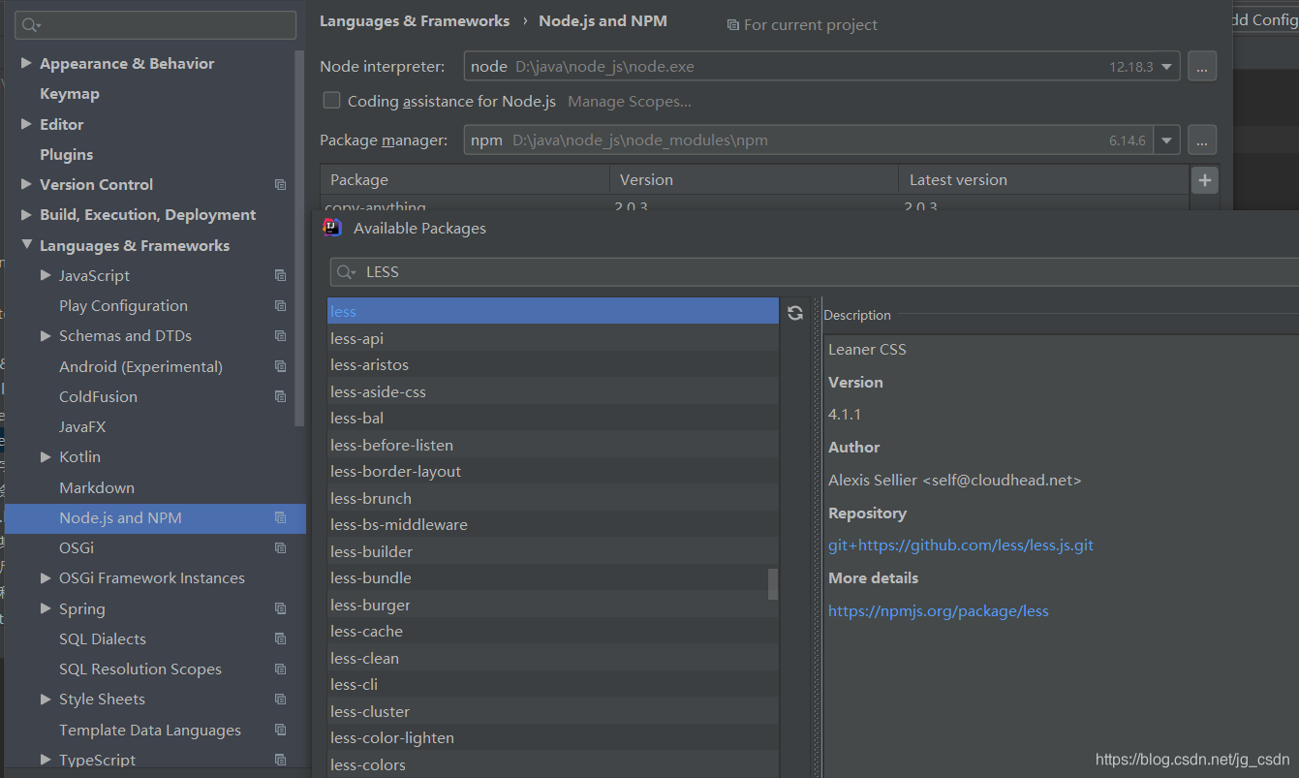Click the project-level icon beside SQL Dialects
The height and width of the screenshot is (778, 1299).
click(280, 639)
